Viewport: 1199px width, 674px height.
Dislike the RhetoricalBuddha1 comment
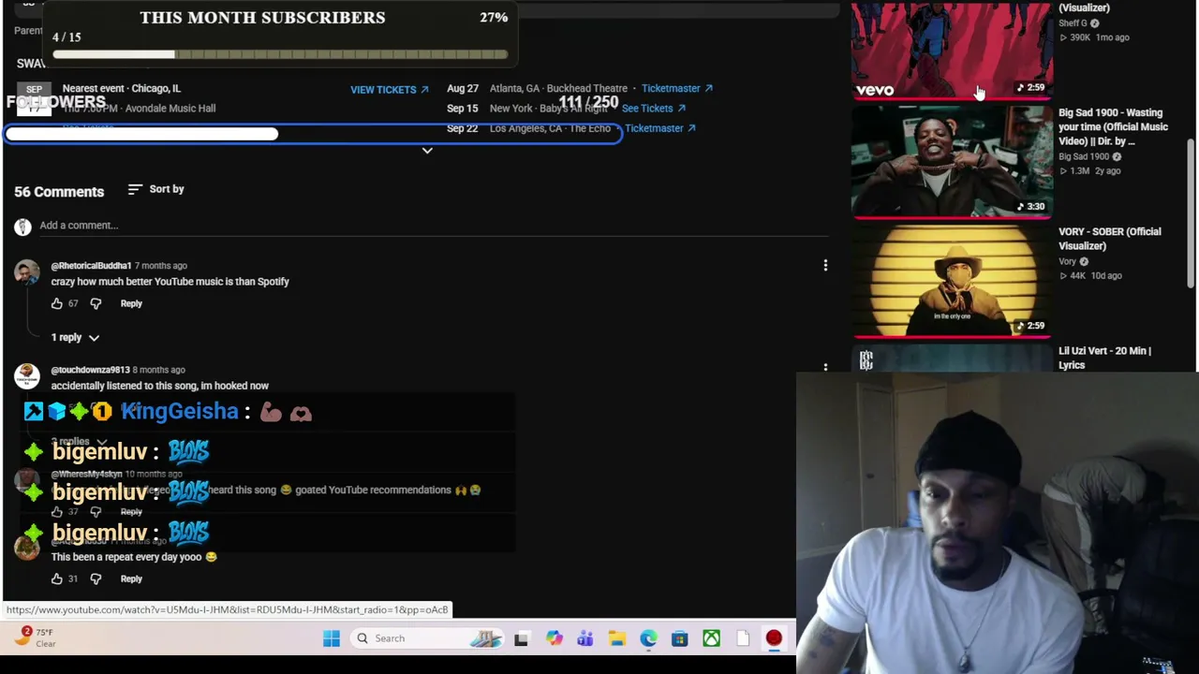[96, 303]
